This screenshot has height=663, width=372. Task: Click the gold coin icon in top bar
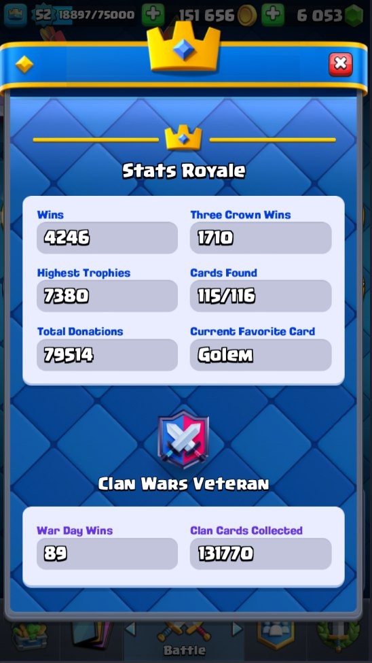point(246,16)
